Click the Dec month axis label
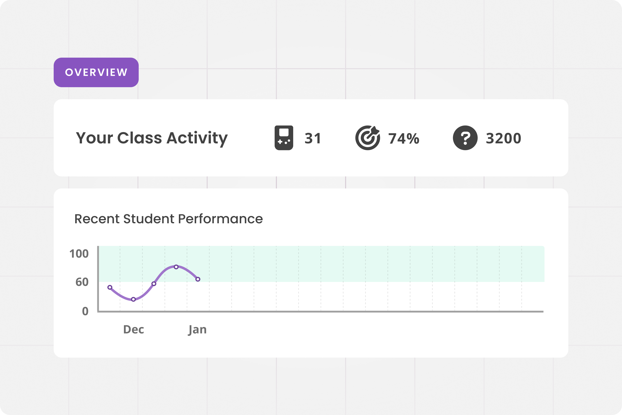Image resolution: width=622 pixels, height=415 pixels. pyautogui.click(x=133, y=330)
